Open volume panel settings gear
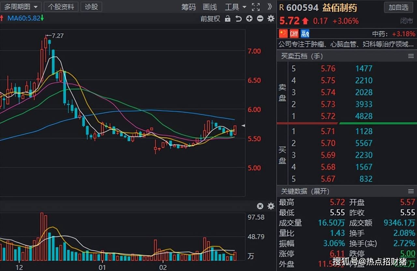The height and width of the screenshot is (271, 417). point(271,206)
